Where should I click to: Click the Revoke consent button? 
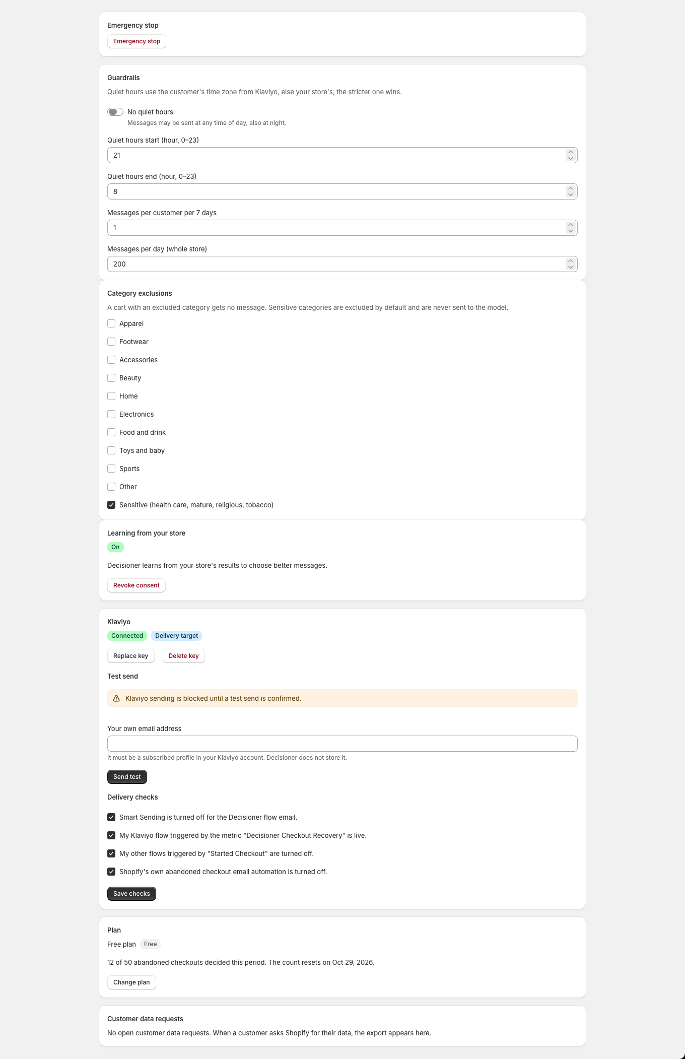tap(136, 585)
